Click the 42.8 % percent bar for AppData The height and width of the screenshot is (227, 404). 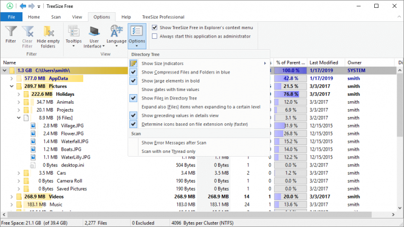pos(290,78)
